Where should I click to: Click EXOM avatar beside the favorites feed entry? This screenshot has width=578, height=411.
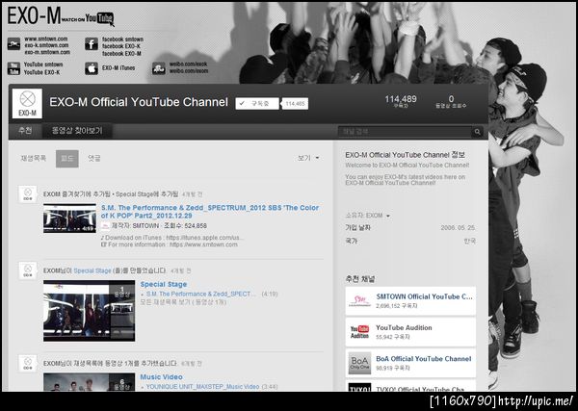[x=28, y=194]
